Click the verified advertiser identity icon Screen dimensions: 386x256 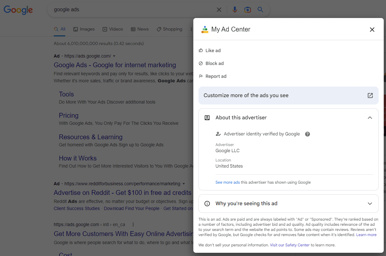click(218, 134)
